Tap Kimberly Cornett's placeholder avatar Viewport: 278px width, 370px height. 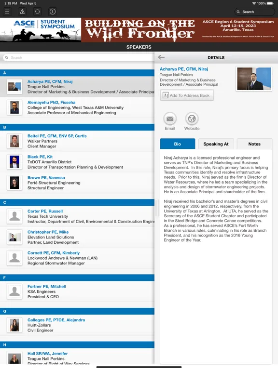coord(14,258)
